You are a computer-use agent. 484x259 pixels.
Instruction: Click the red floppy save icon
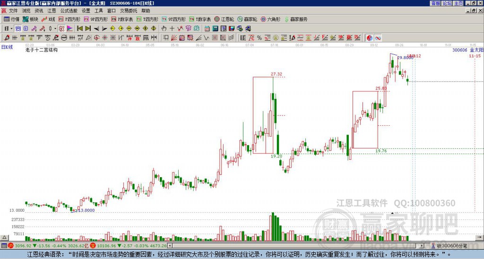click(232, 28)
